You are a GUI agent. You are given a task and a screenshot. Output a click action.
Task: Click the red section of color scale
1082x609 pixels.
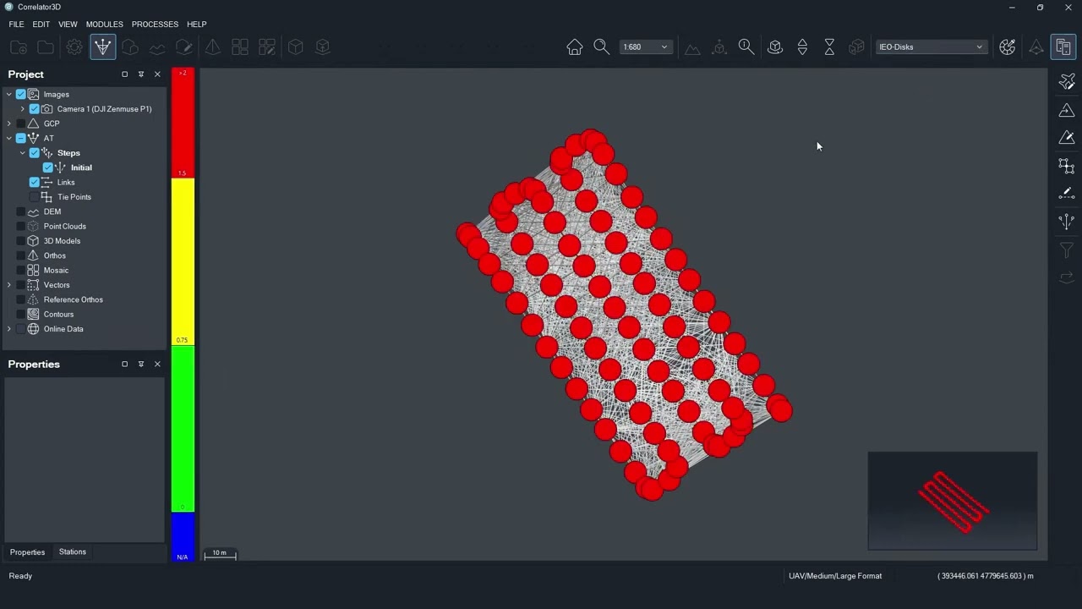183,123
